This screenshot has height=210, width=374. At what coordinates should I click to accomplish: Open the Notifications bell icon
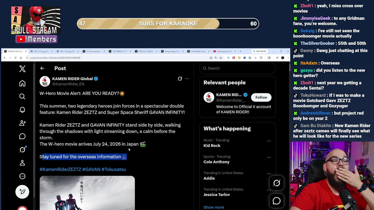(x=22, y=110)
